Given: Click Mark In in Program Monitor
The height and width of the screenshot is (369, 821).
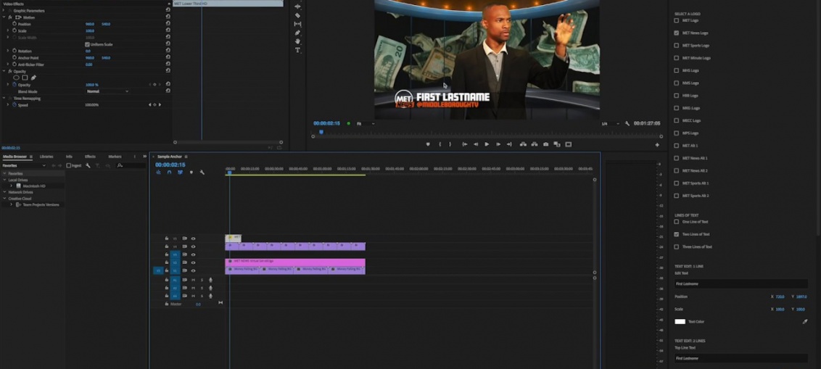Looking at the screenshot, I should pos(440,144).
